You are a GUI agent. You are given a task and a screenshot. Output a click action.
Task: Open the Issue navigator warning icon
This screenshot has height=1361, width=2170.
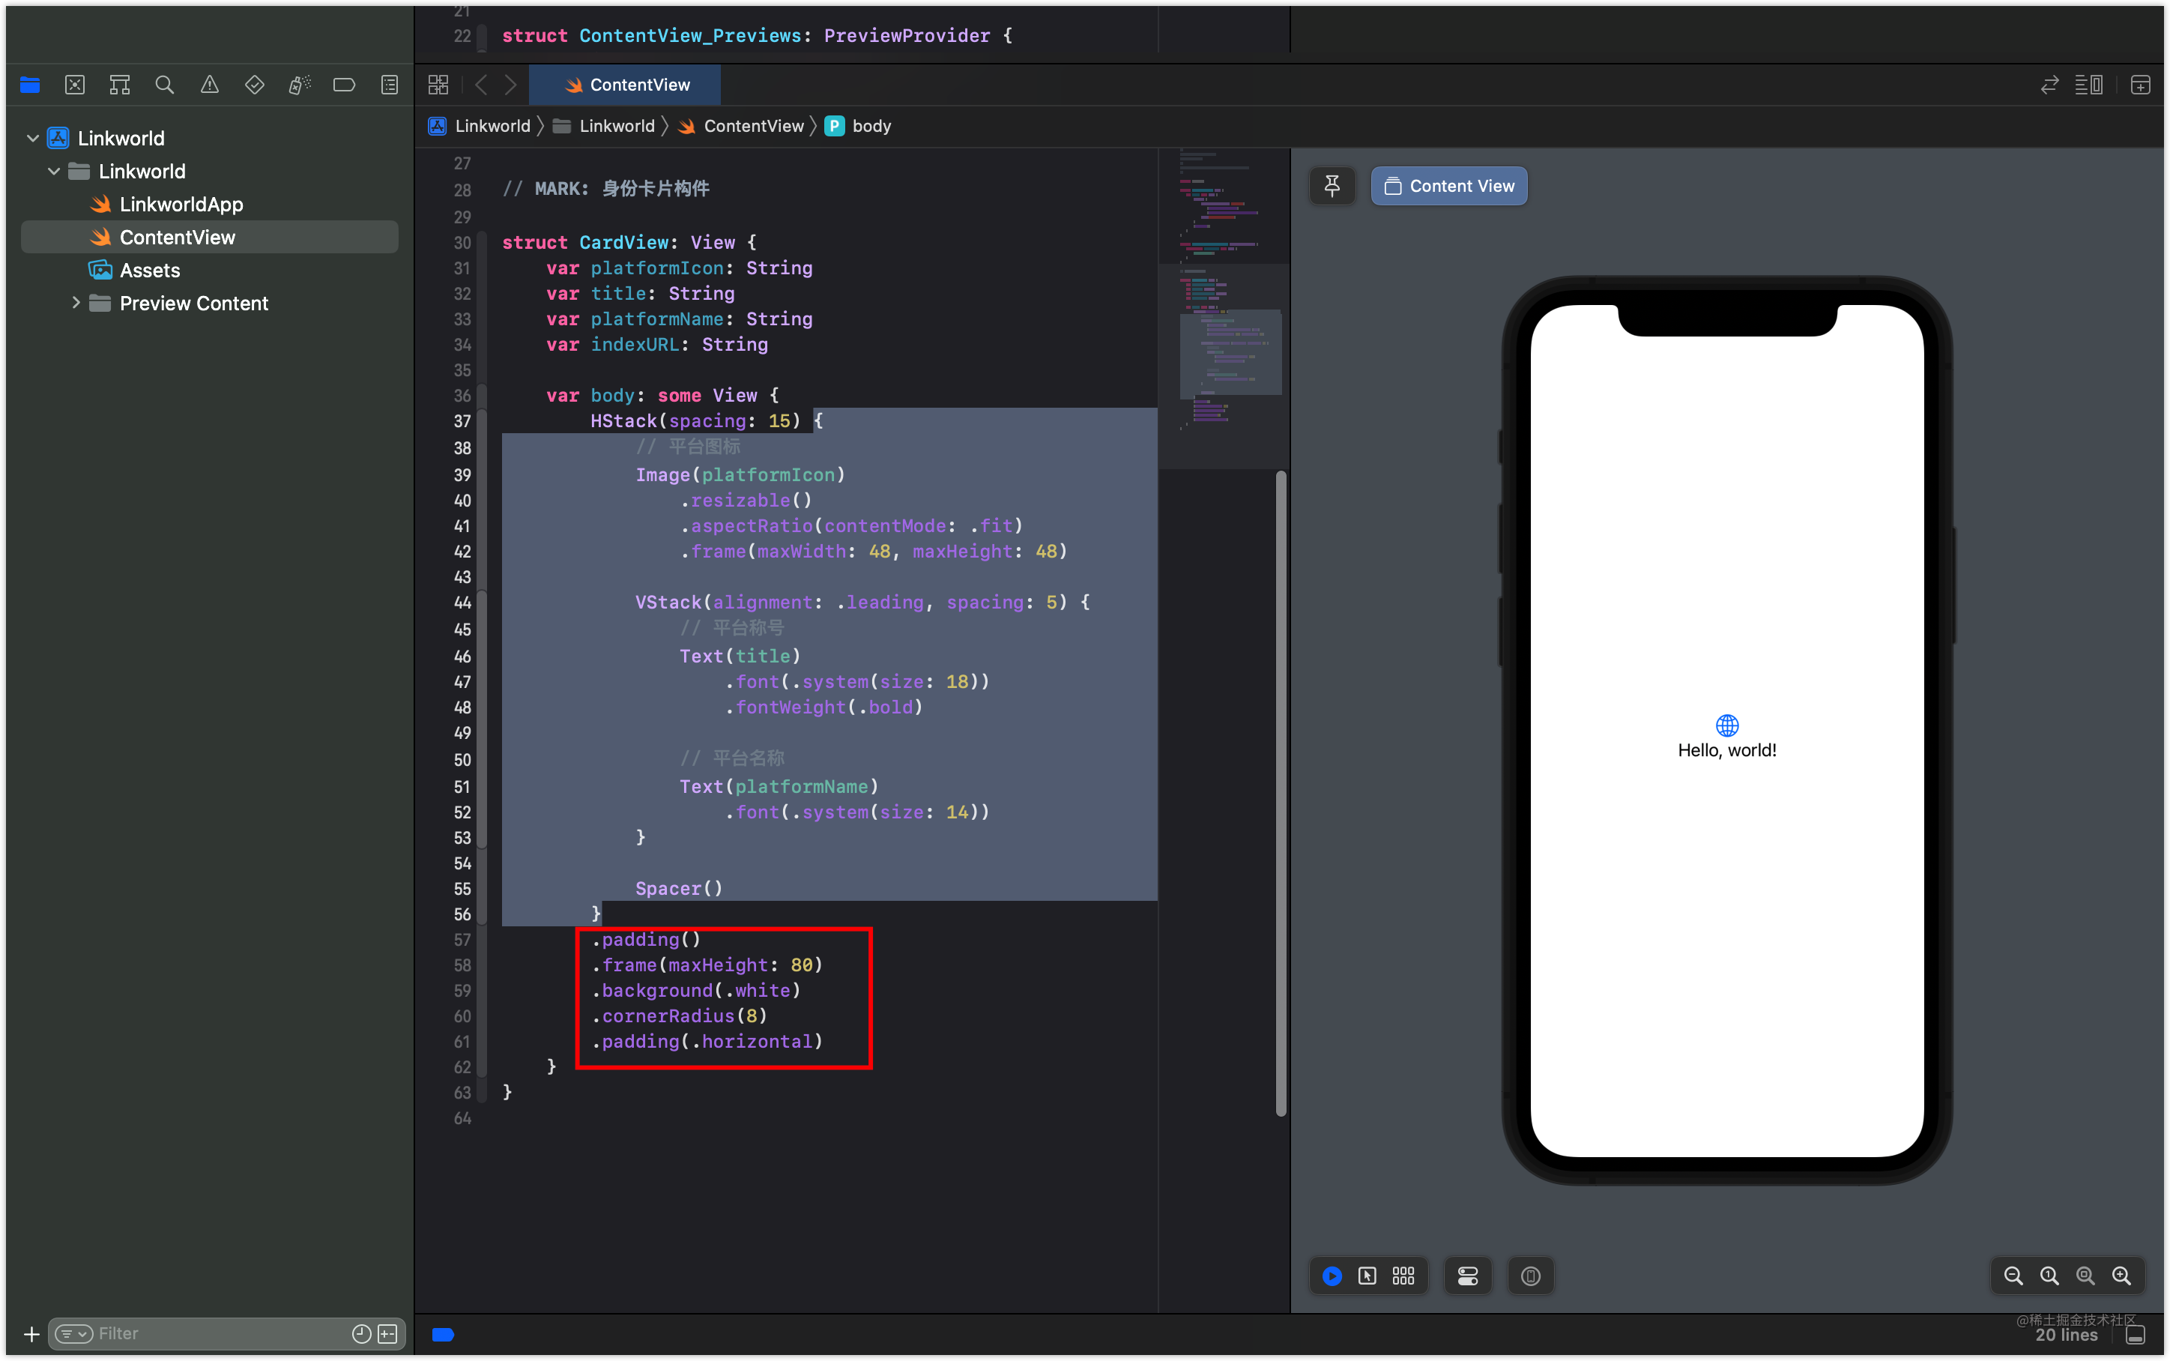coord(210,85)
